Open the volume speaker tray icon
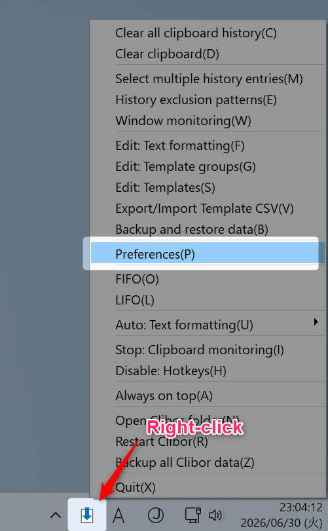Screen dimensions: 328x531 [215, 515]
